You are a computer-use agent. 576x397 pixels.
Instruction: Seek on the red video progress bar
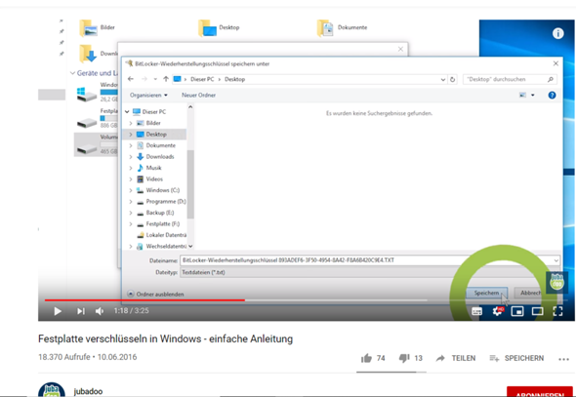144,300
